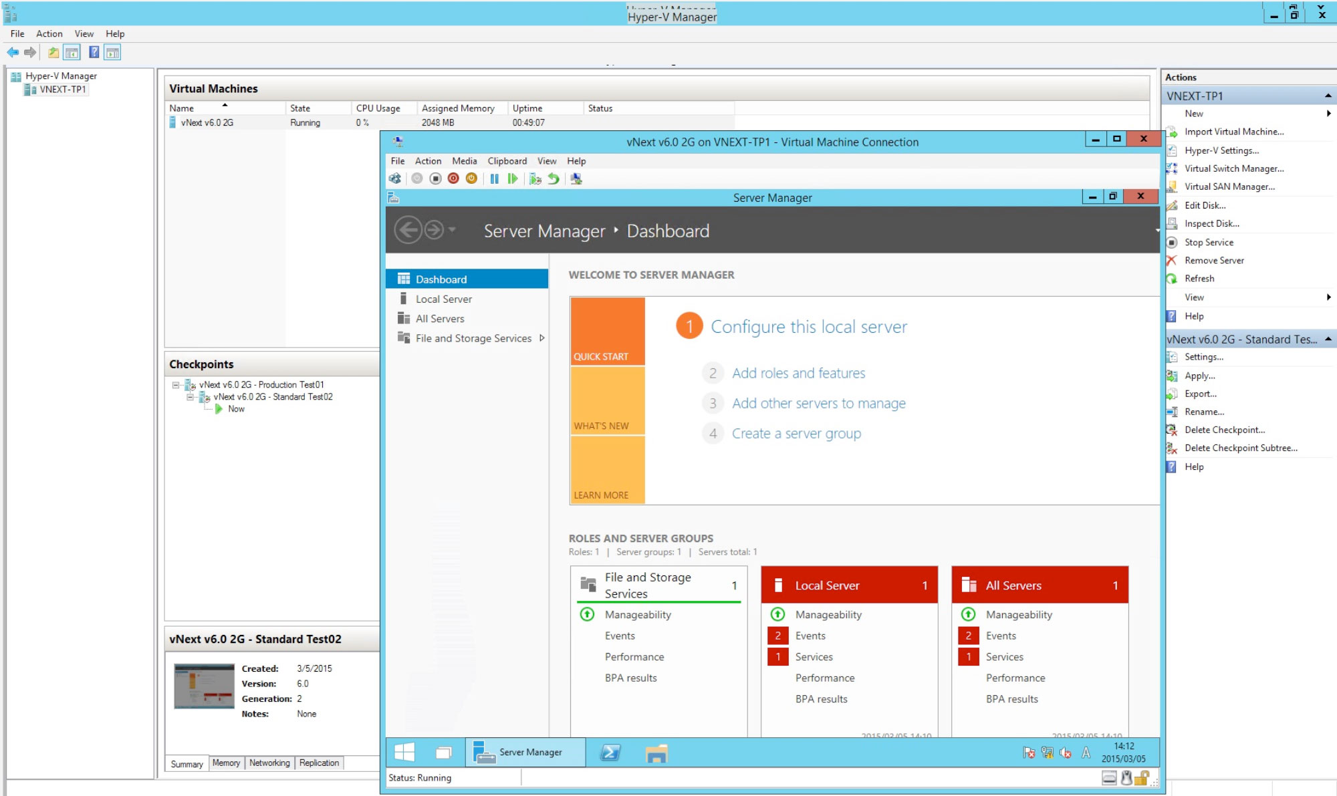Screen dimensions: 1337x796
Task: Open navigation history dropdown arrow
Action: pos(453,229)
